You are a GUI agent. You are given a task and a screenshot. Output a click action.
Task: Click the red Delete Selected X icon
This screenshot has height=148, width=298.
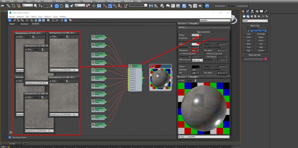pyautogui.click(x=27, y=20)
